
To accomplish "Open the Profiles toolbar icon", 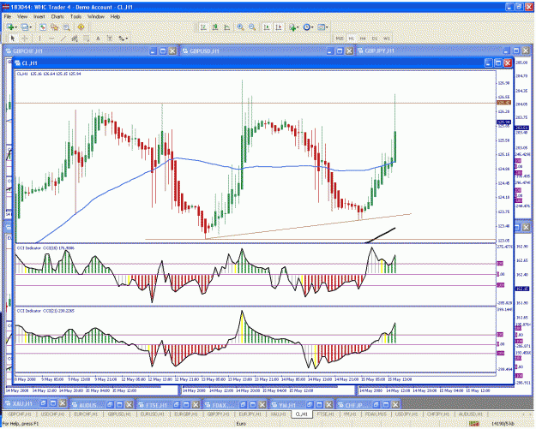I will 24,27.
